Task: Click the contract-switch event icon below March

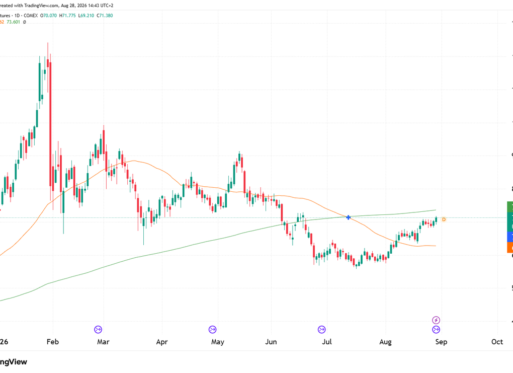Action: (x=98, y=329)
